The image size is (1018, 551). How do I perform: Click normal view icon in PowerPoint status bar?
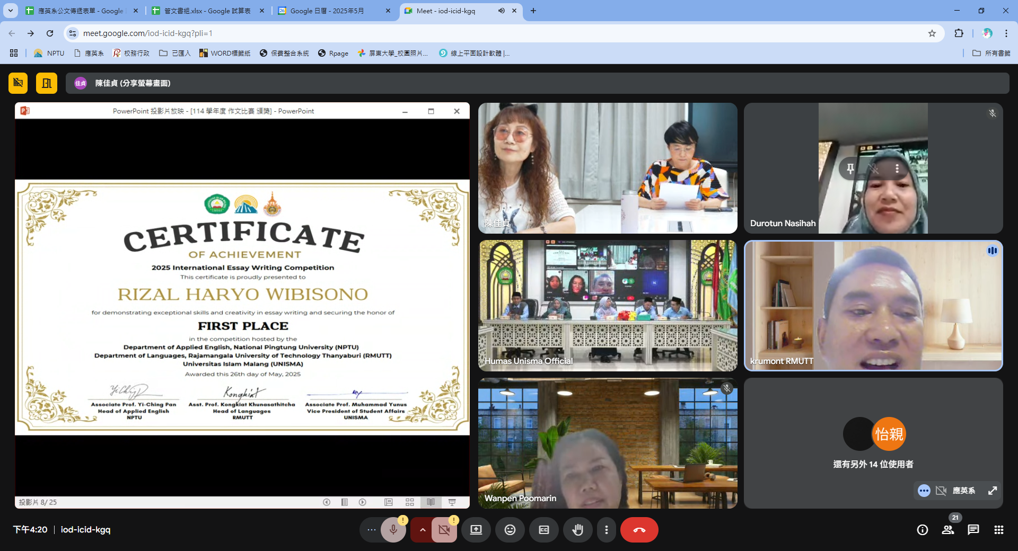tap(389, 502)
